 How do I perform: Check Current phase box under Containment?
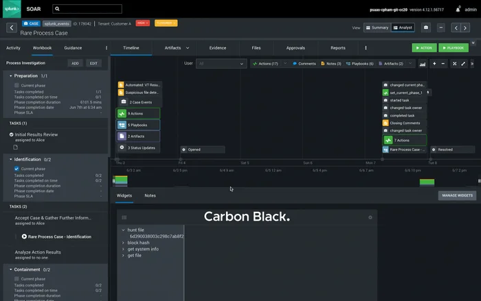point(17,279)
